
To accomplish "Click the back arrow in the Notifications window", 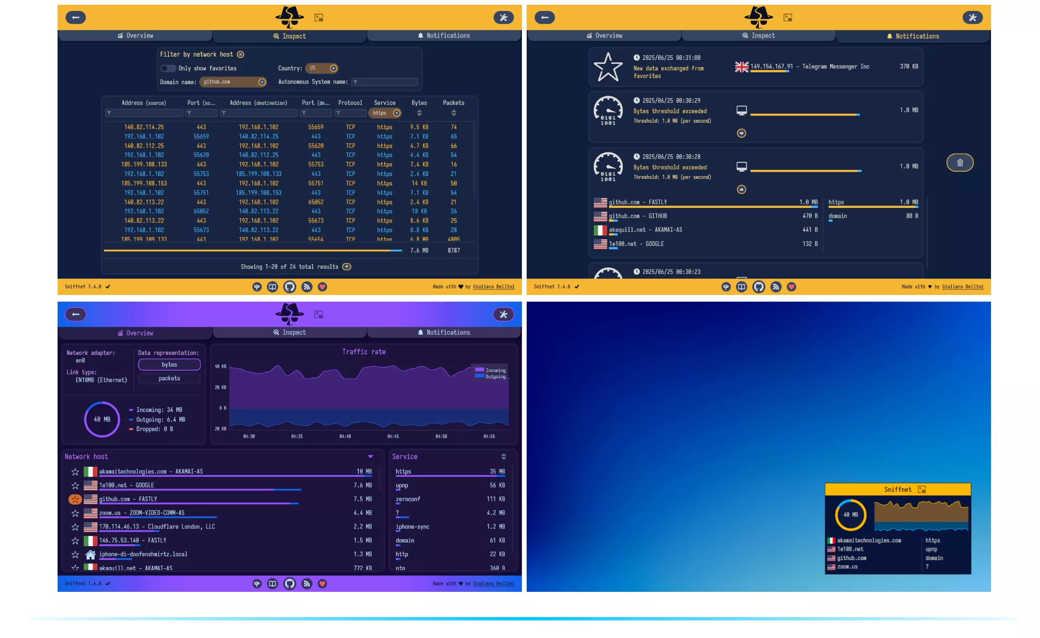I will (545, 18).
